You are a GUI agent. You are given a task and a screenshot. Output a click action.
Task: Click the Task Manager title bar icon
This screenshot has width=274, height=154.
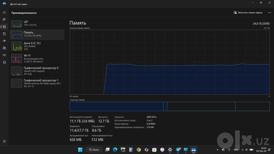click(x=4, y=3)
